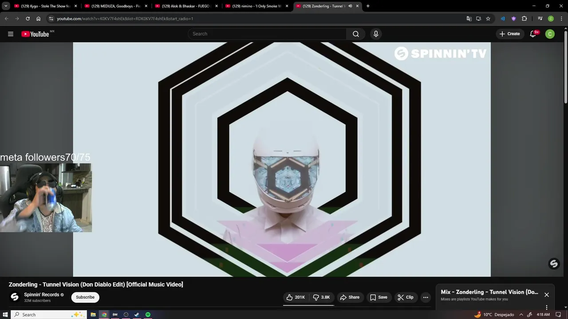Subscribe to Spinnin' Records

pyautogui.click(x=85, y=297)
